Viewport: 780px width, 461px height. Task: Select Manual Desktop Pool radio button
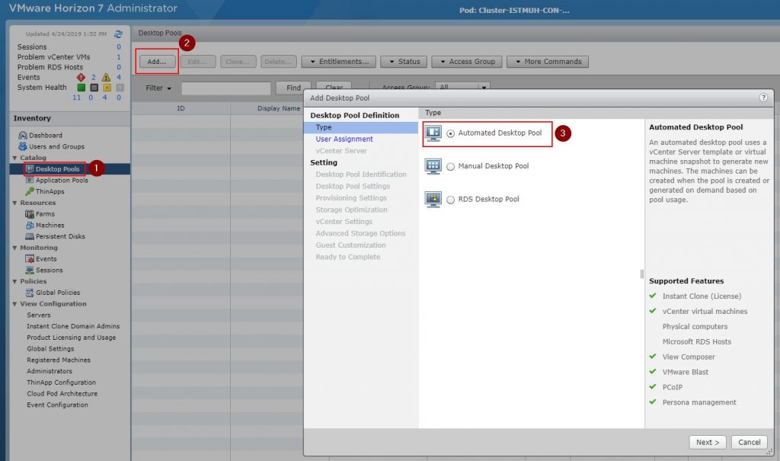(450, 166)
